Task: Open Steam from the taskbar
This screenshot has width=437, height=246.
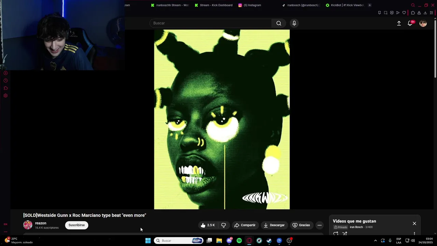Action: coord(269,241)
